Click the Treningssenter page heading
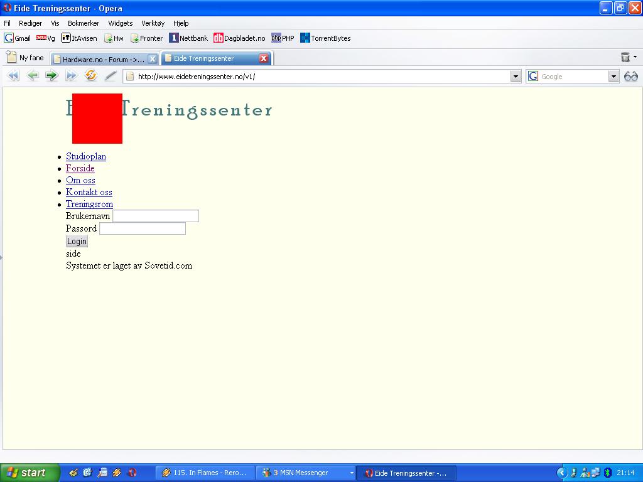This screenshot has height=482, width=643. point(197,110)
